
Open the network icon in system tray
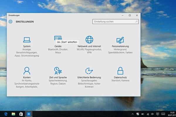point(148,114)
